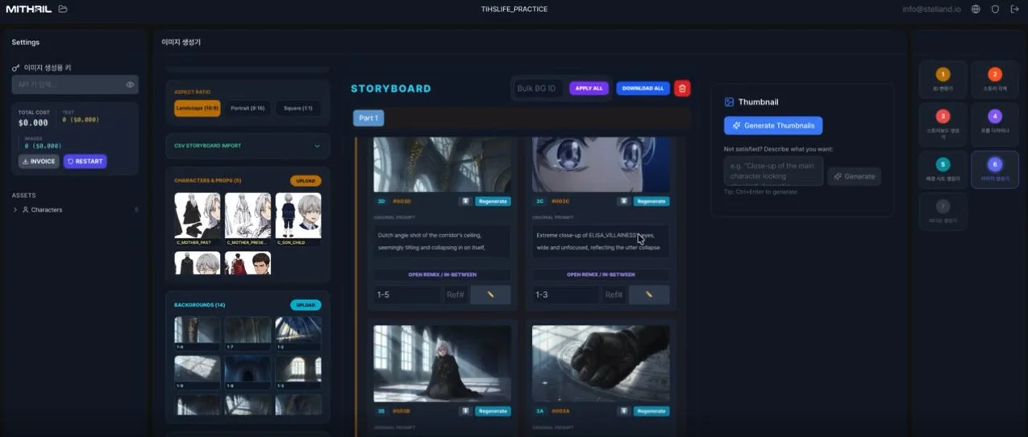Open the black glove fist storyboard image
This screenshot has width=1028, height=437.
601,363
